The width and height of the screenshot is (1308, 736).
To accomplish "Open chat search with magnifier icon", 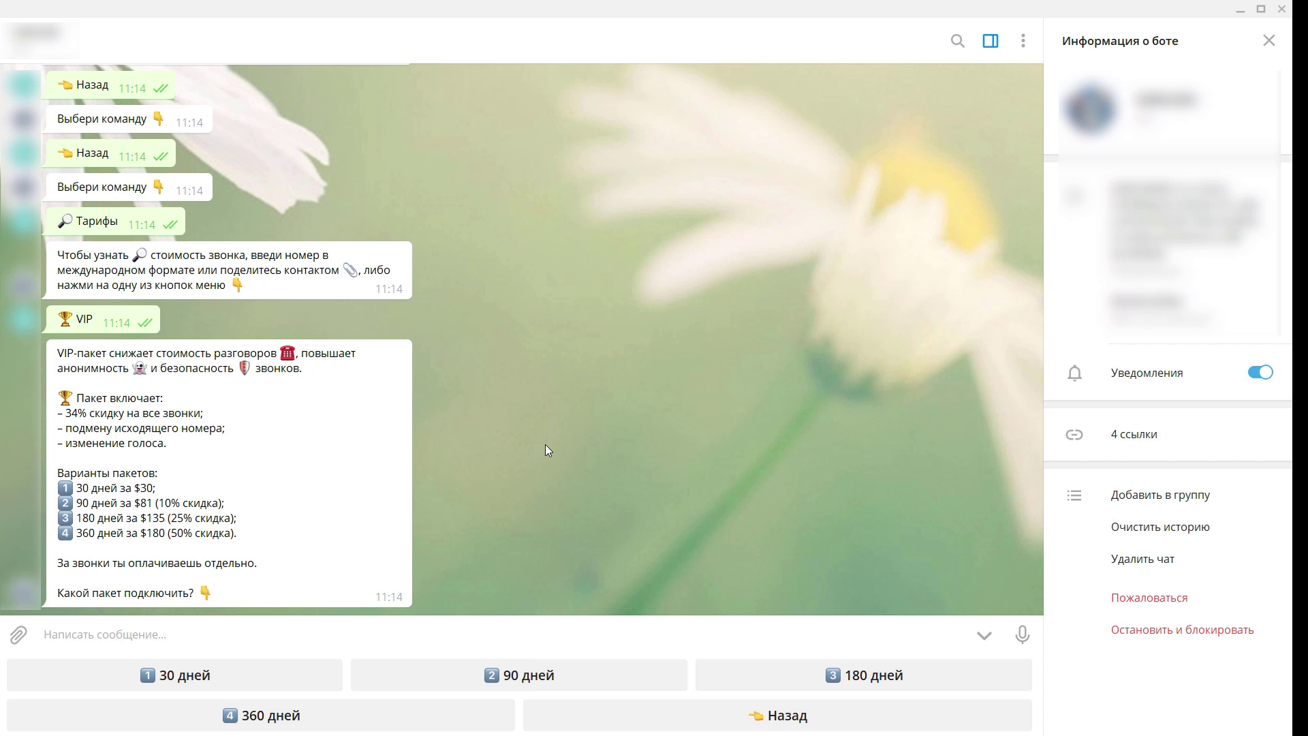I will (957, 41).
